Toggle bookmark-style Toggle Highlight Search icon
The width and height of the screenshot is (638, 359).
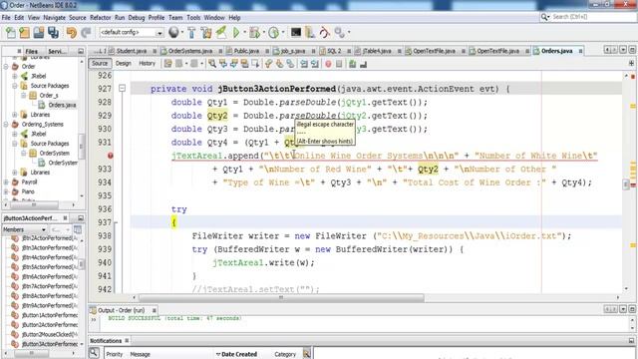click(244, 64)
